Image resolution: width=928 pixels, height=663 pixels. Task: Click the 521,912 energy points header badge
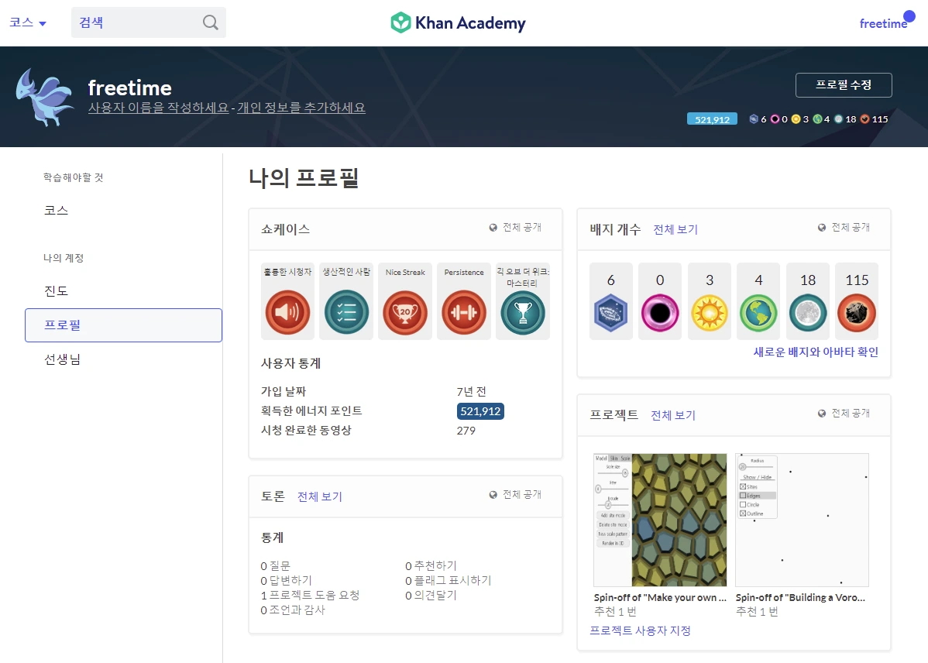tap(712, 119)
